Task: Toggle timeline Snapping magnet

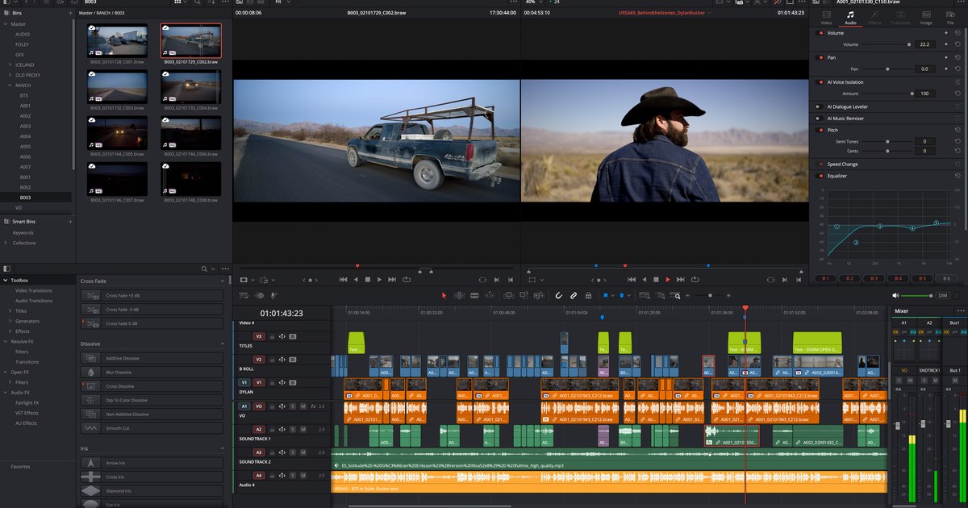Action: [559, 296]
